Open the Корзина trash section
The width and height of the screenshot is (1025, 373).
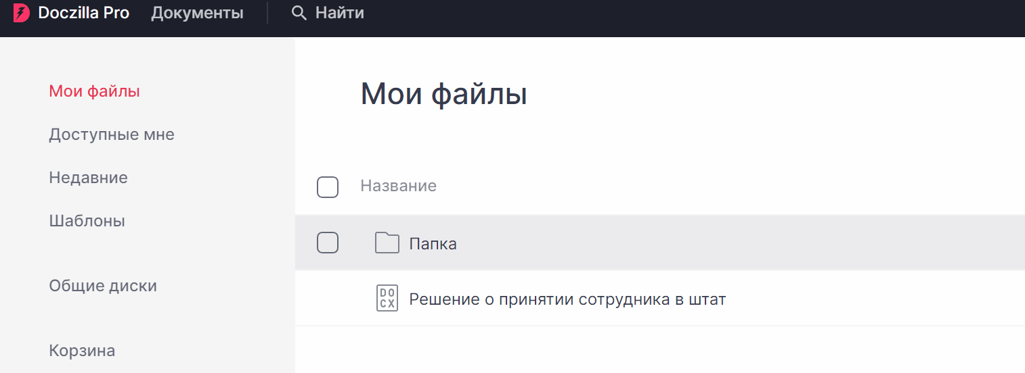coord(82,351)
